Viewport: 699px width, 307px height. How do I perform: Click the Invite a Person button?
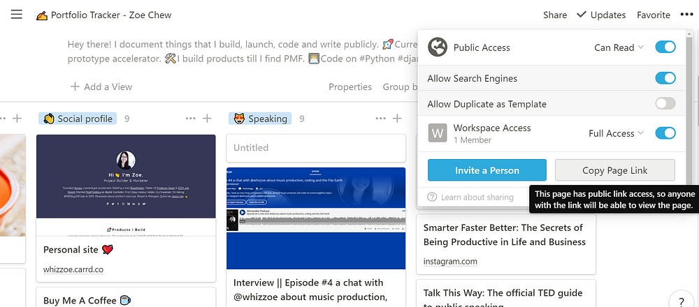coord(487,170)
